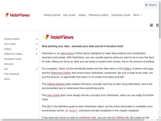Click the horizontal scrollbar thumb
This screenshot has width=161, height=121.
click(x=73, y=120)
